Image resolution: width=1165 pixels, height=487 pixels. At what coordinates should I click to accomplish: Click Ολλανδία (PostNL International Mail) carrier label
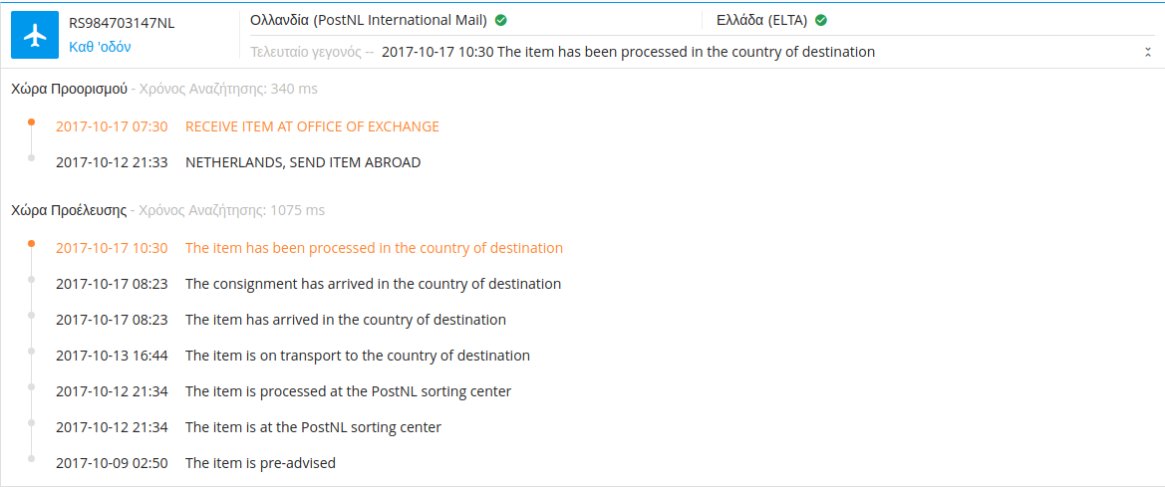(369, 20)
